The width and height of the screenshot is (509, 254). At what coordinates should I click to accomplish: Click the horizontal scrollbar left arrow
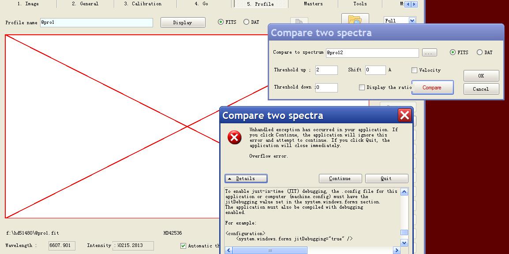pyautogui.click(x=228, y=250)
